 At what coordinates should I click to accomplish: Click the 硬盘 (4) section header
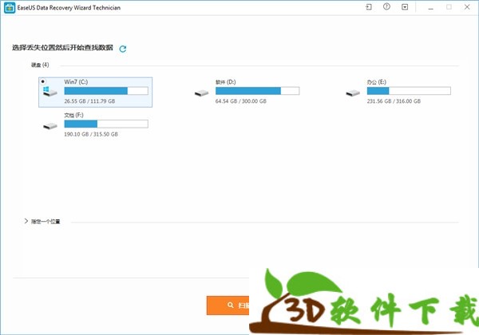pyautogui.click(x=40, y=65)
